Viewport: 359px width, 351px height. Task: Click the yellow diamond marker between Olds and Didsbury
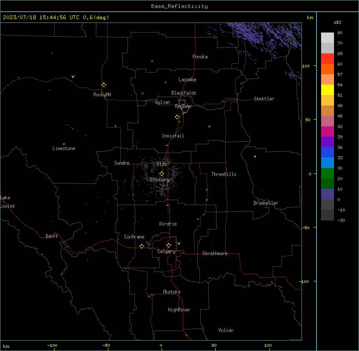[162, 174]
